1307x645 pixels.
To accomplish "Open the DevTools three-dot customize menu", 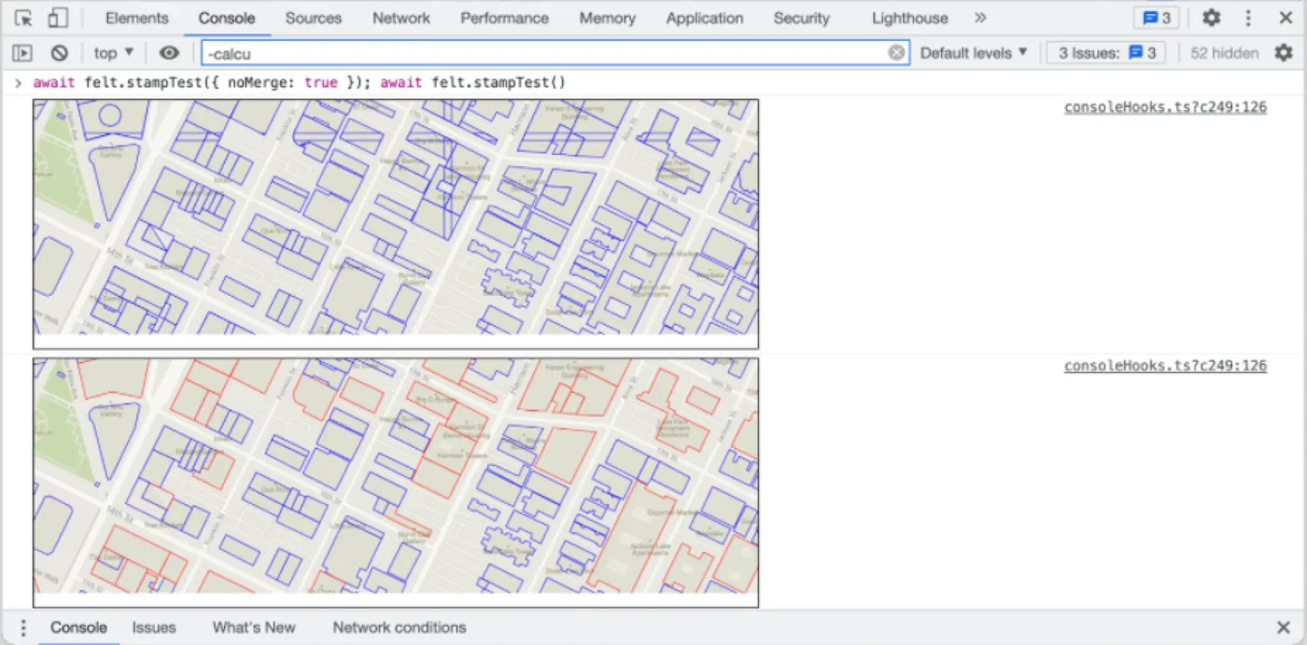I will [x=1248, y=18].
